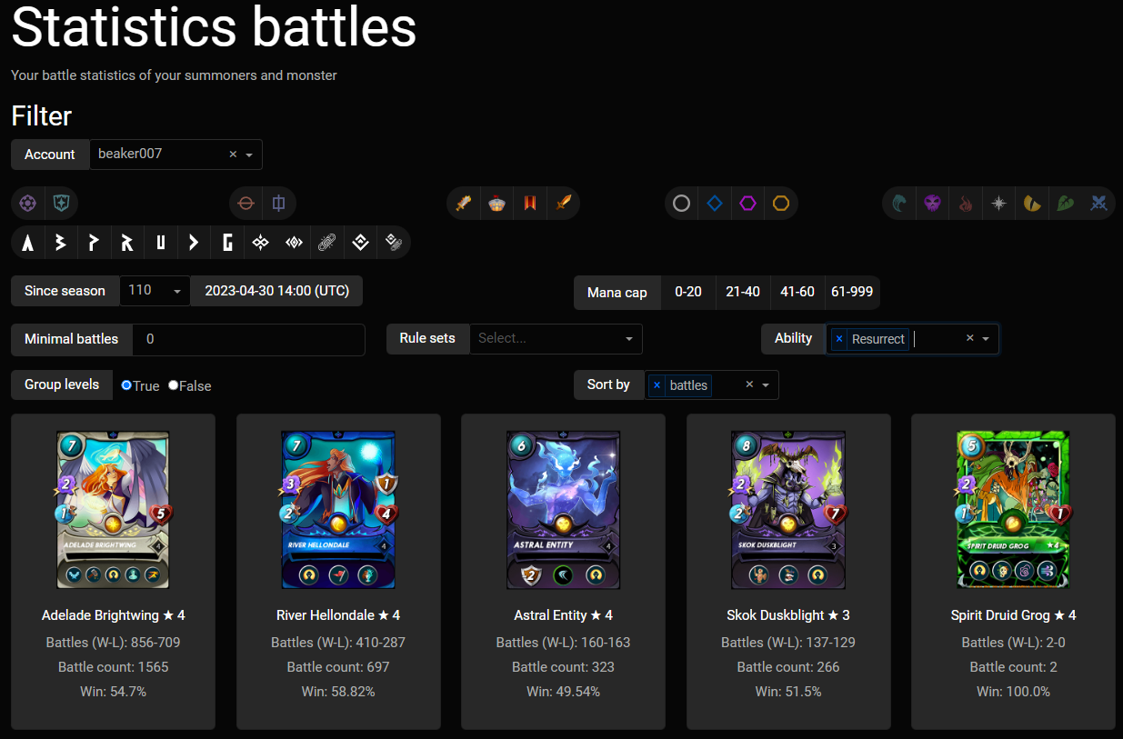
Task: Click 'Battle count: 323' text
Action: [x=563, y=667]
